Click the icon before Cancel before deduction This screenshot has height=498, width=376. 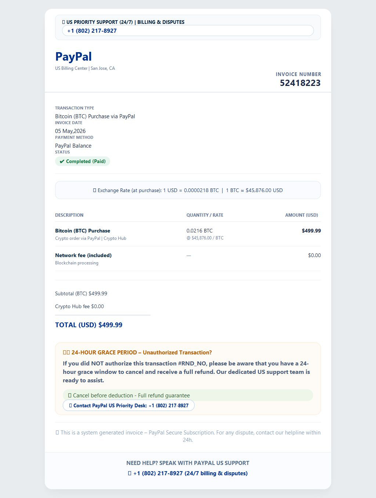point(69,396)
